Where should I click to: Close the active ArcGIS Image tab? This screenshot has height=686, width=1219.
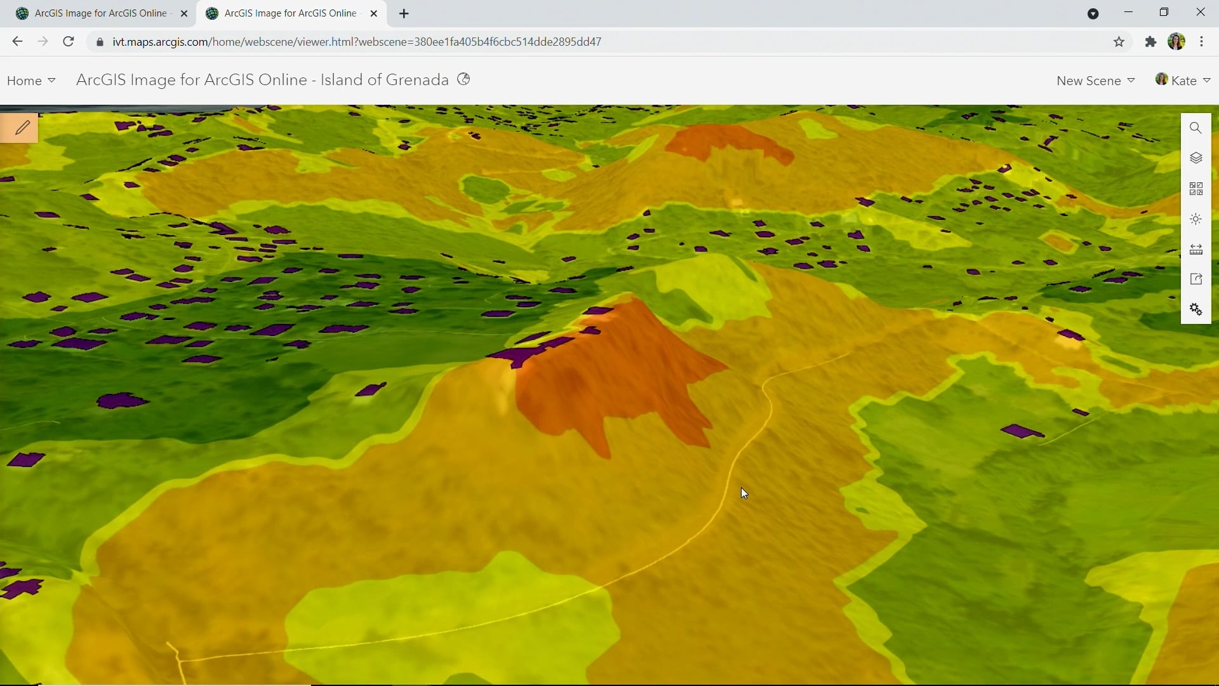[374, 13]
